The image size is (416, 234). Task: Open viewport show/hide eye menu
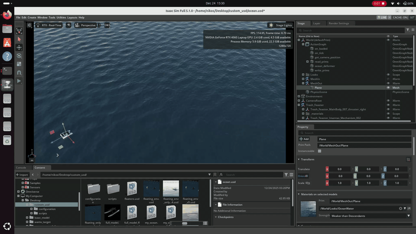tap(68, 25)
